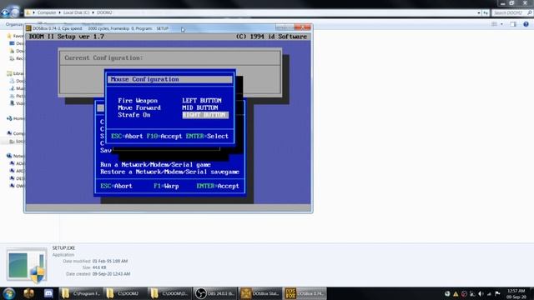The height and width of the screenshot is (300, 534).
Task: Click Run a Network/Modem/Serial game
Action: click(x=155, y=165)
